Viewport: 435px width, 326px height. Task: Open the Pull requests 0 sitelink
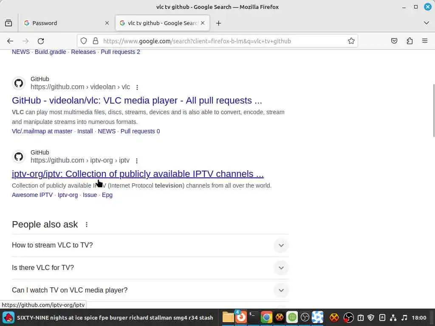click(x=140, y=132)
